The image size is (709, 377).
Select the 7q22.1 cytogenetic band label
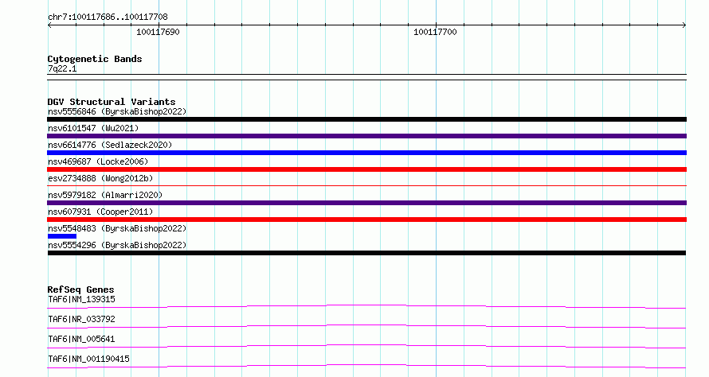(62, 68)
